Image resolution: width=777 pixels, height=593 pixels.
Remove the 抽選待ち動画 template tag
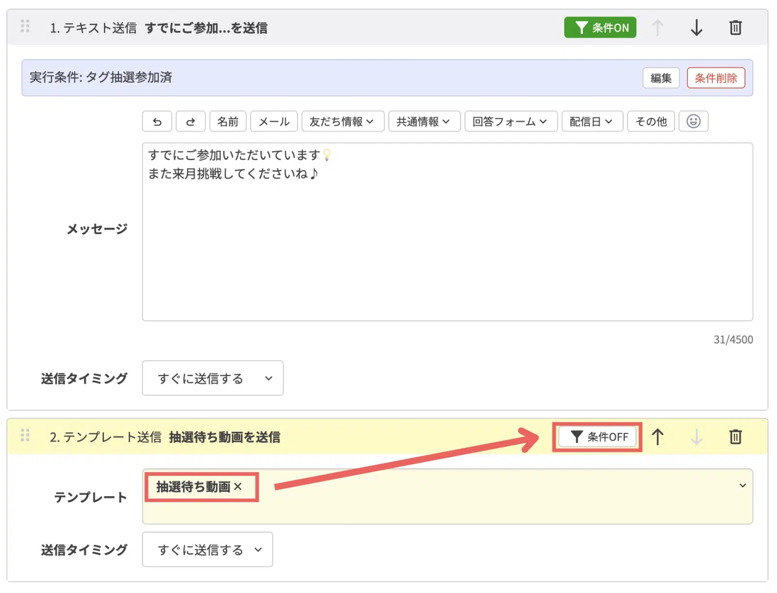pyautogui.click(x=238, y=487)
